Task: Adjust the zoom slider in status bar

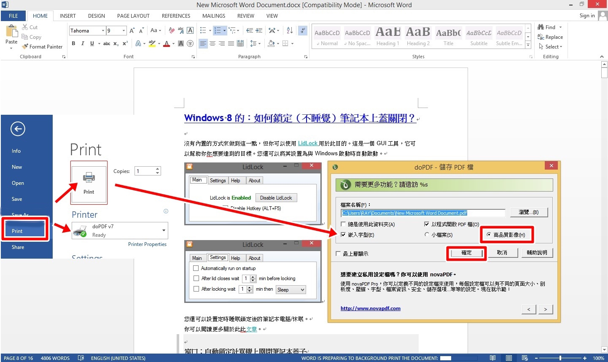Action: [560, 358]
